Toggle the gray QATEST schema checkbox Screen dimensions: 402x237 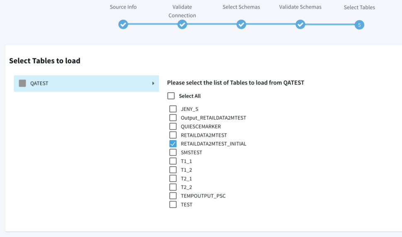(x=22, y=83)
